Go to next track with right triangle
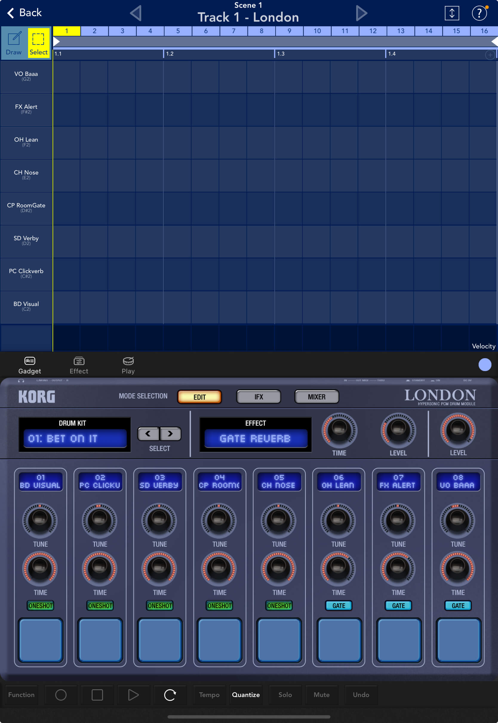Viewport: 498px width, 723px height. 361,13
